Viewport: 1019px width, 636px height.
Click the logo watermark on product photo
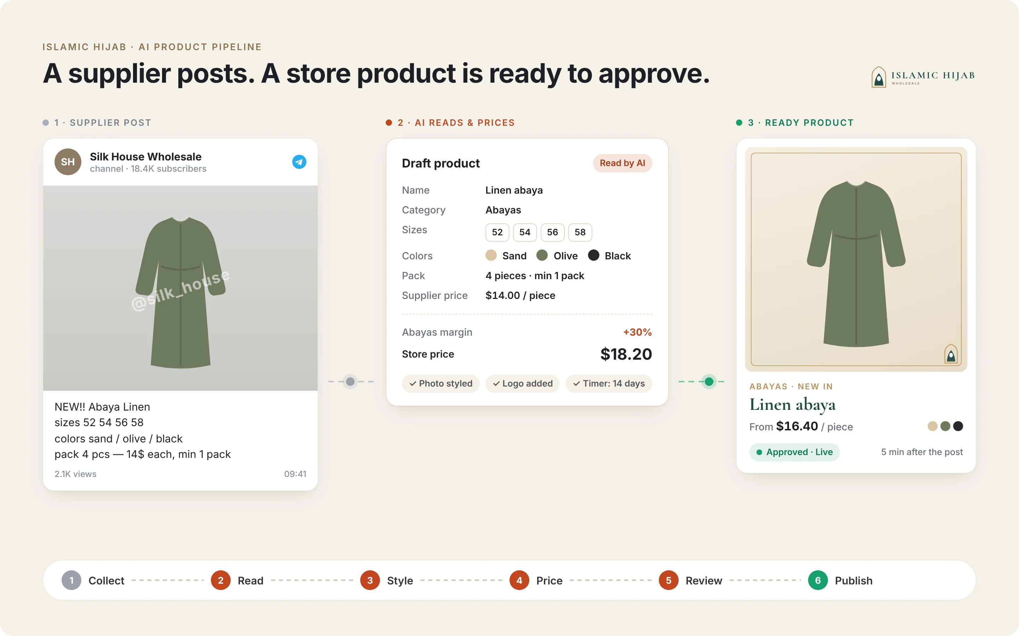tap(951, 354)
